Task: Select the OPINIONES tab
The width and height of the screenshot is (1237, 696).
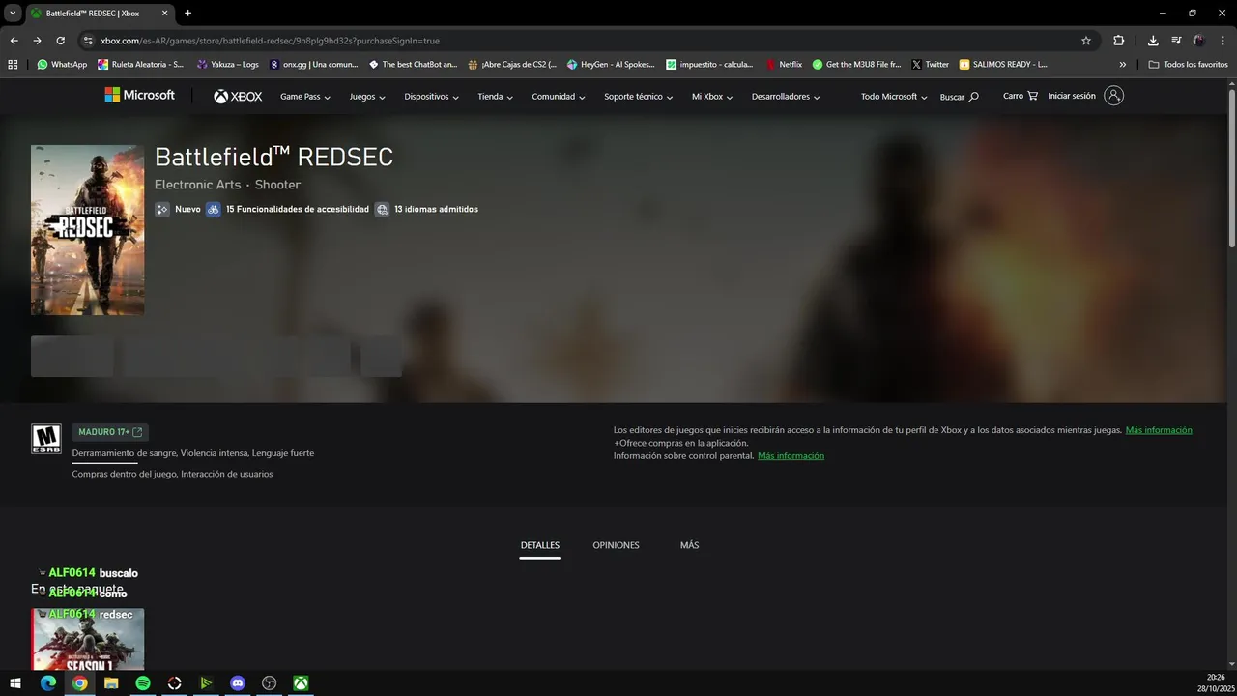Action: point(616,545)
